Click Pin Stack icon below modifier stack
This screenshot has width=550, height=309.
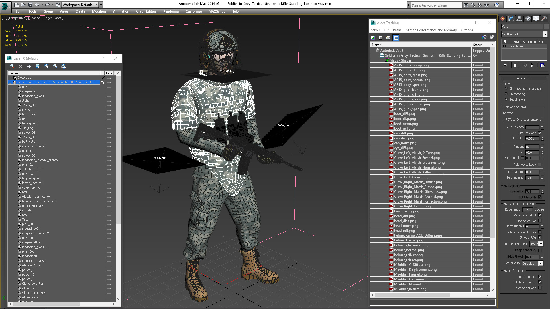505,65
